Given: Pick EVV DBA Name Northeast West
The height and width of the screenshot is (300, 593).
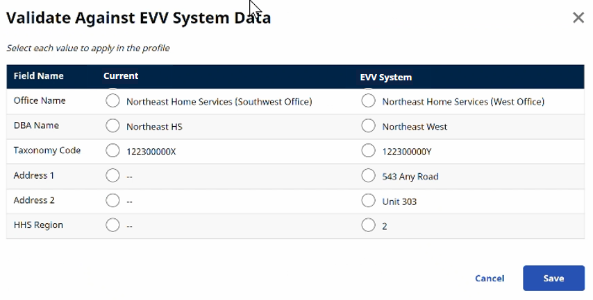Looking at the screenshot, I should click(369, 126).
